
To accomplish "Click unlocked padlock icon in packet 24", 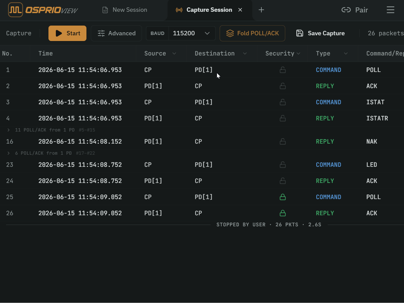I will pos(283,181).
